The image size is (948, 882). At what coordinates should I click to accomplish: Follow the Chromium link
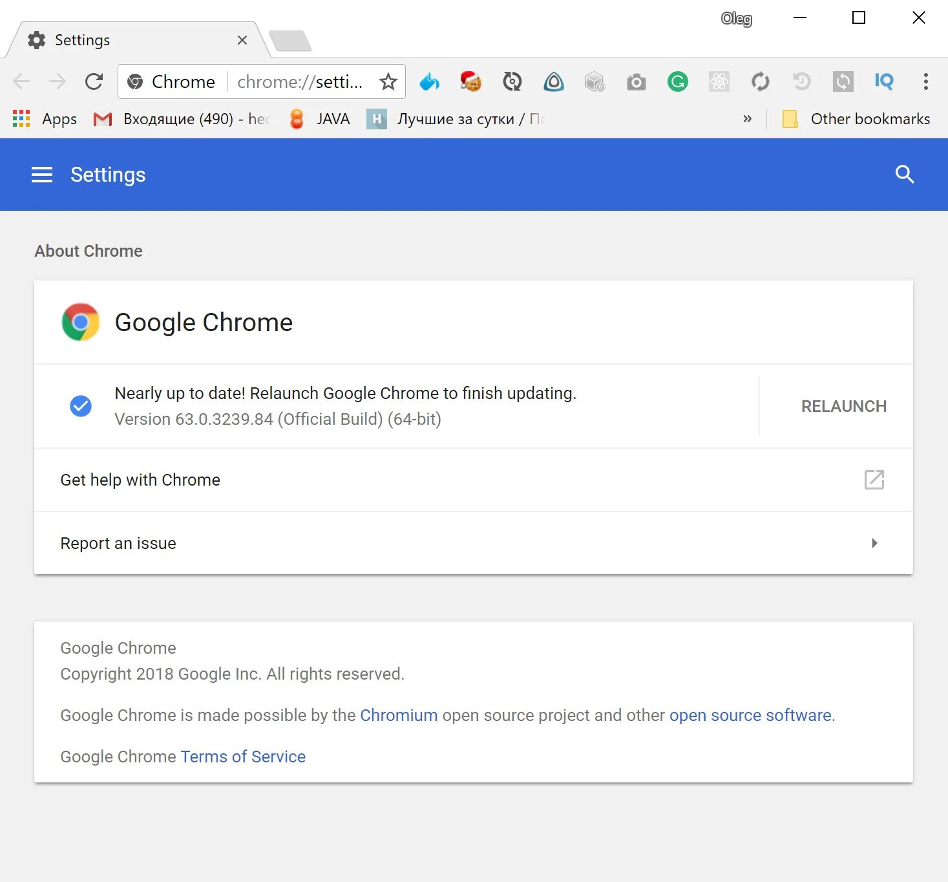point(399,715)
